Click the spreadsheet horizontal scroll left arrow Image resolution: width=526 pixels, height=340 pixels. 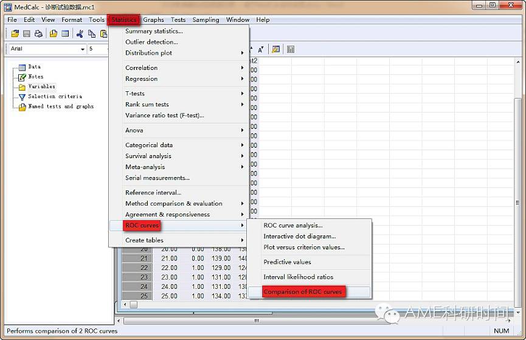pos(125,305)
